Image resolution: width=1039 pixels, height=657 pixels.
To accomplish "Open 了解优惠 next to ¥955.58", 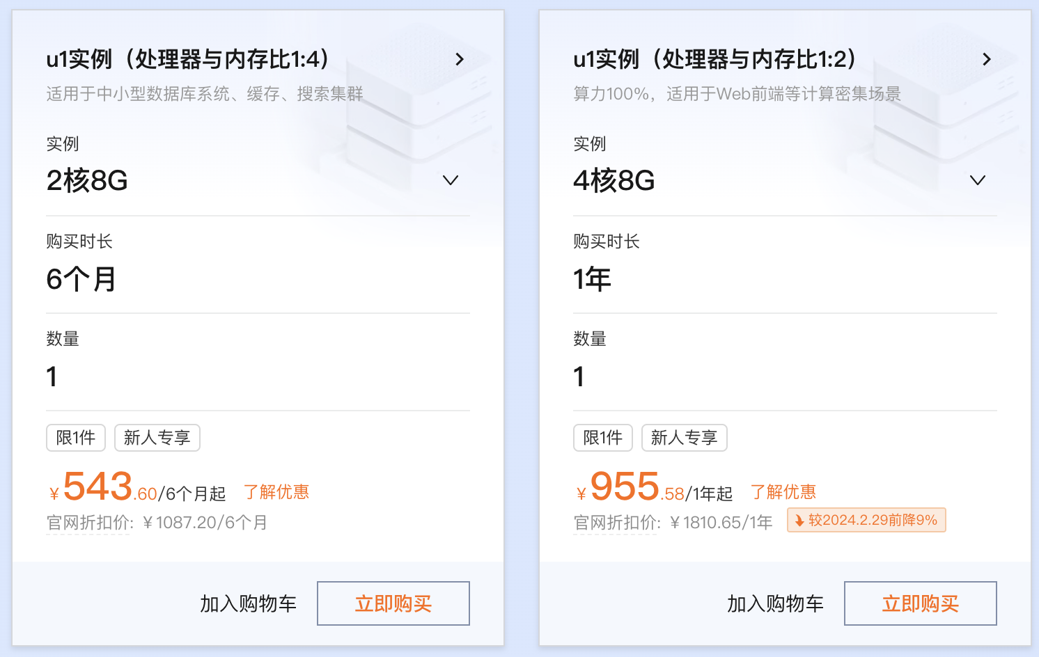I will 783,491.
